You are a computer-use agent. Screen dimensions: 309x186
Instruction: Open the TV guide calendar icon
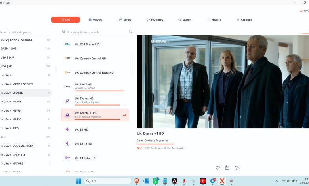pyautogui.click(x=227, y=168)
